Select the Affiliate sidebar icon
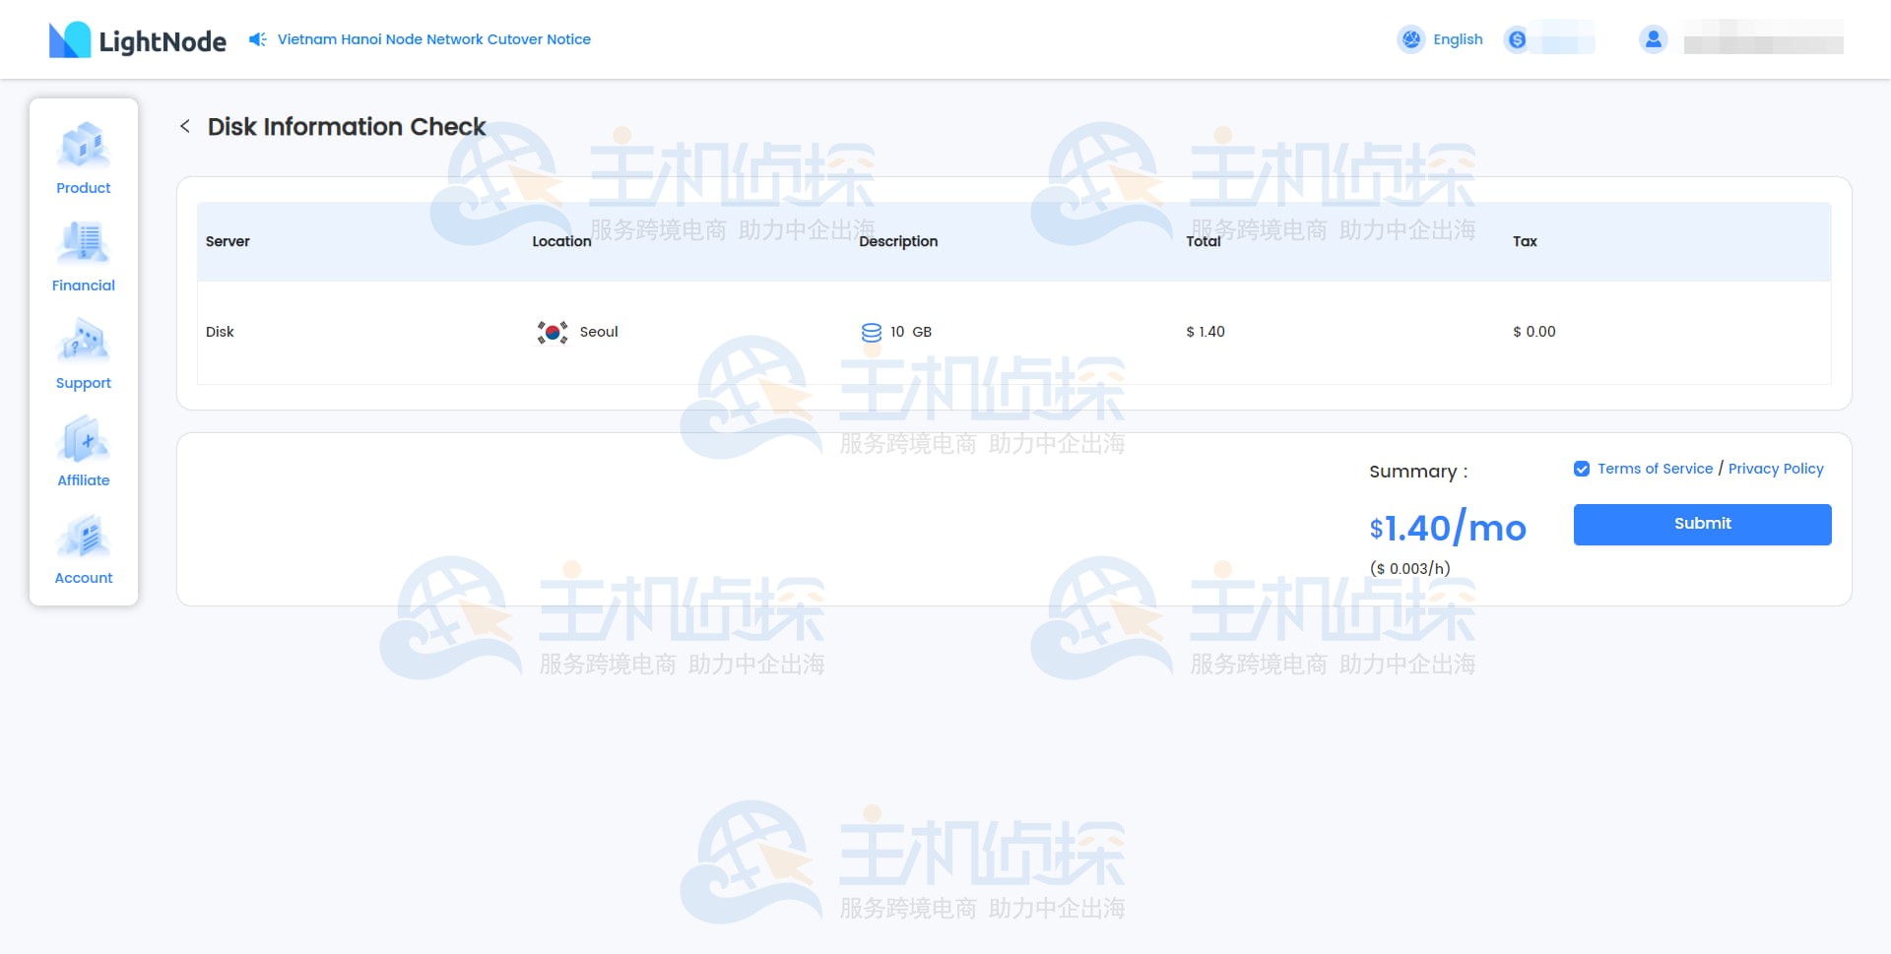 coord(83,439)
